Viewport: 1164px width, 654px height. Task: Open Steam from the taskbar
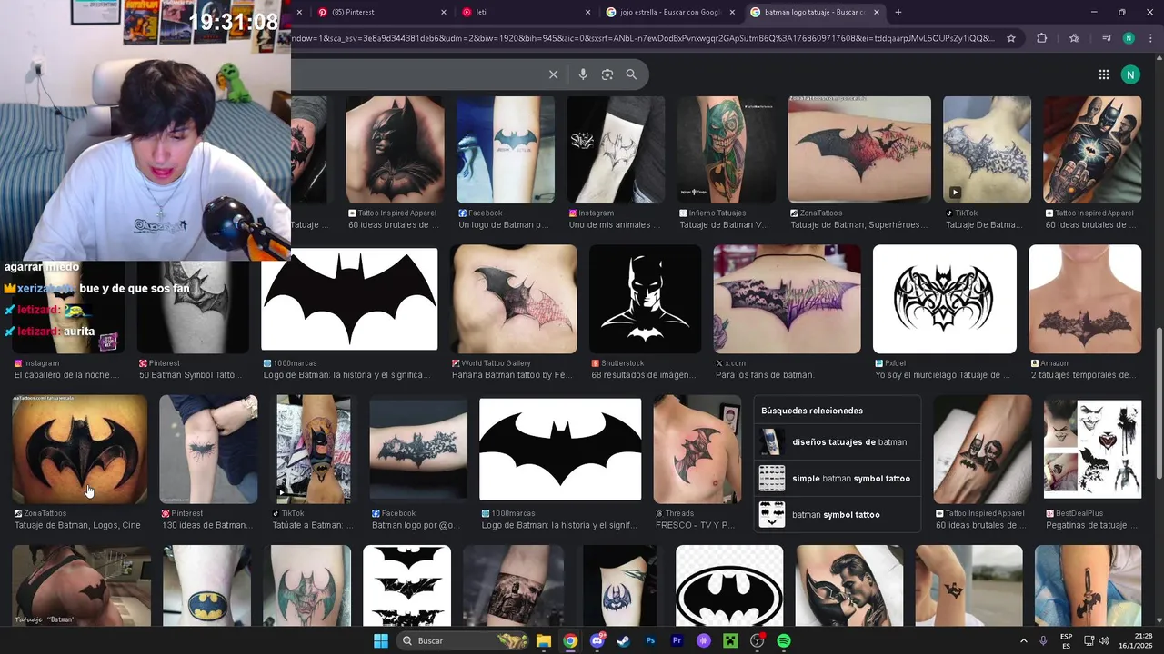624,640
